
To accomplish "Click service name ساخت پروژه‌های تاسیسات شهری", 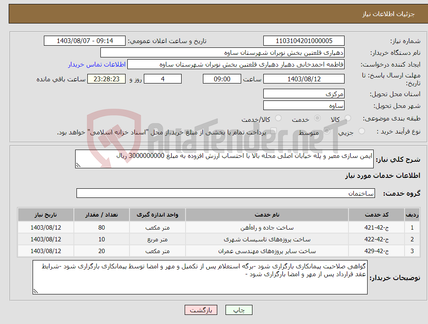I will 267,239.
